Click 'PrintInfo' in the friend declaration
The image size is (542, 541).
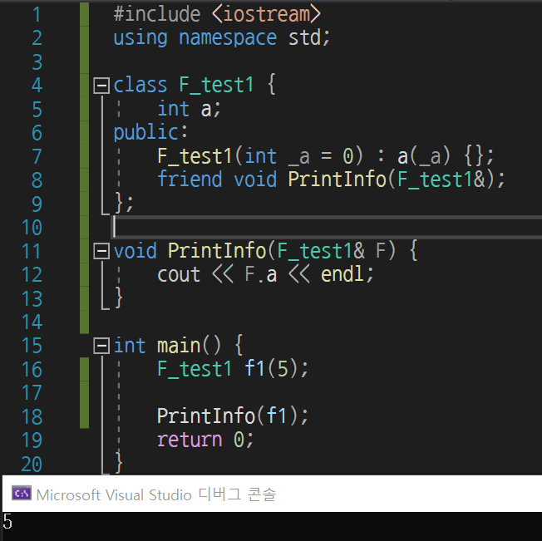(338, 180)
